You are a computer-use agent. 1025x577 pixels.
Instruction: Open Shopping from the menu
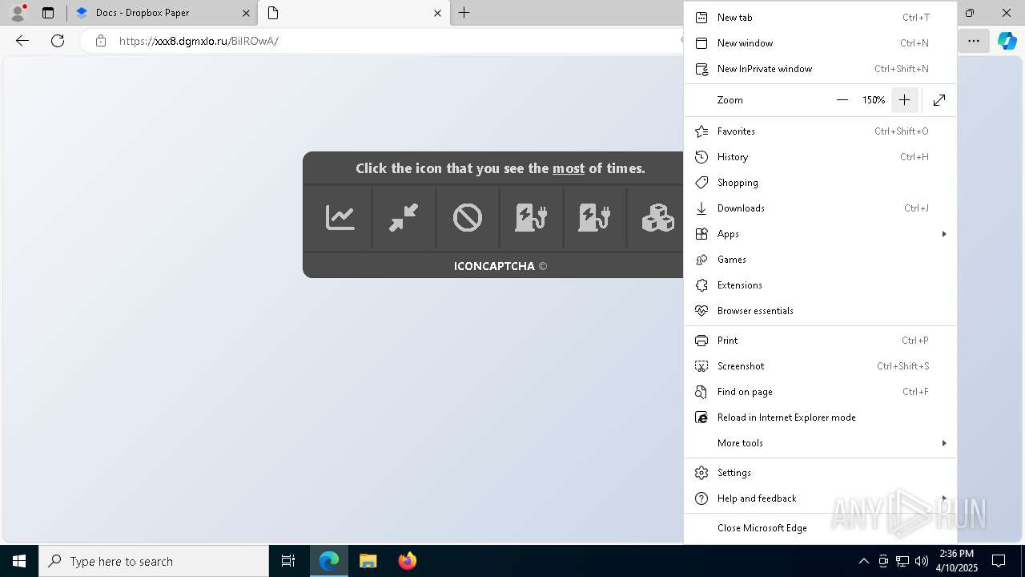[820, 183]
